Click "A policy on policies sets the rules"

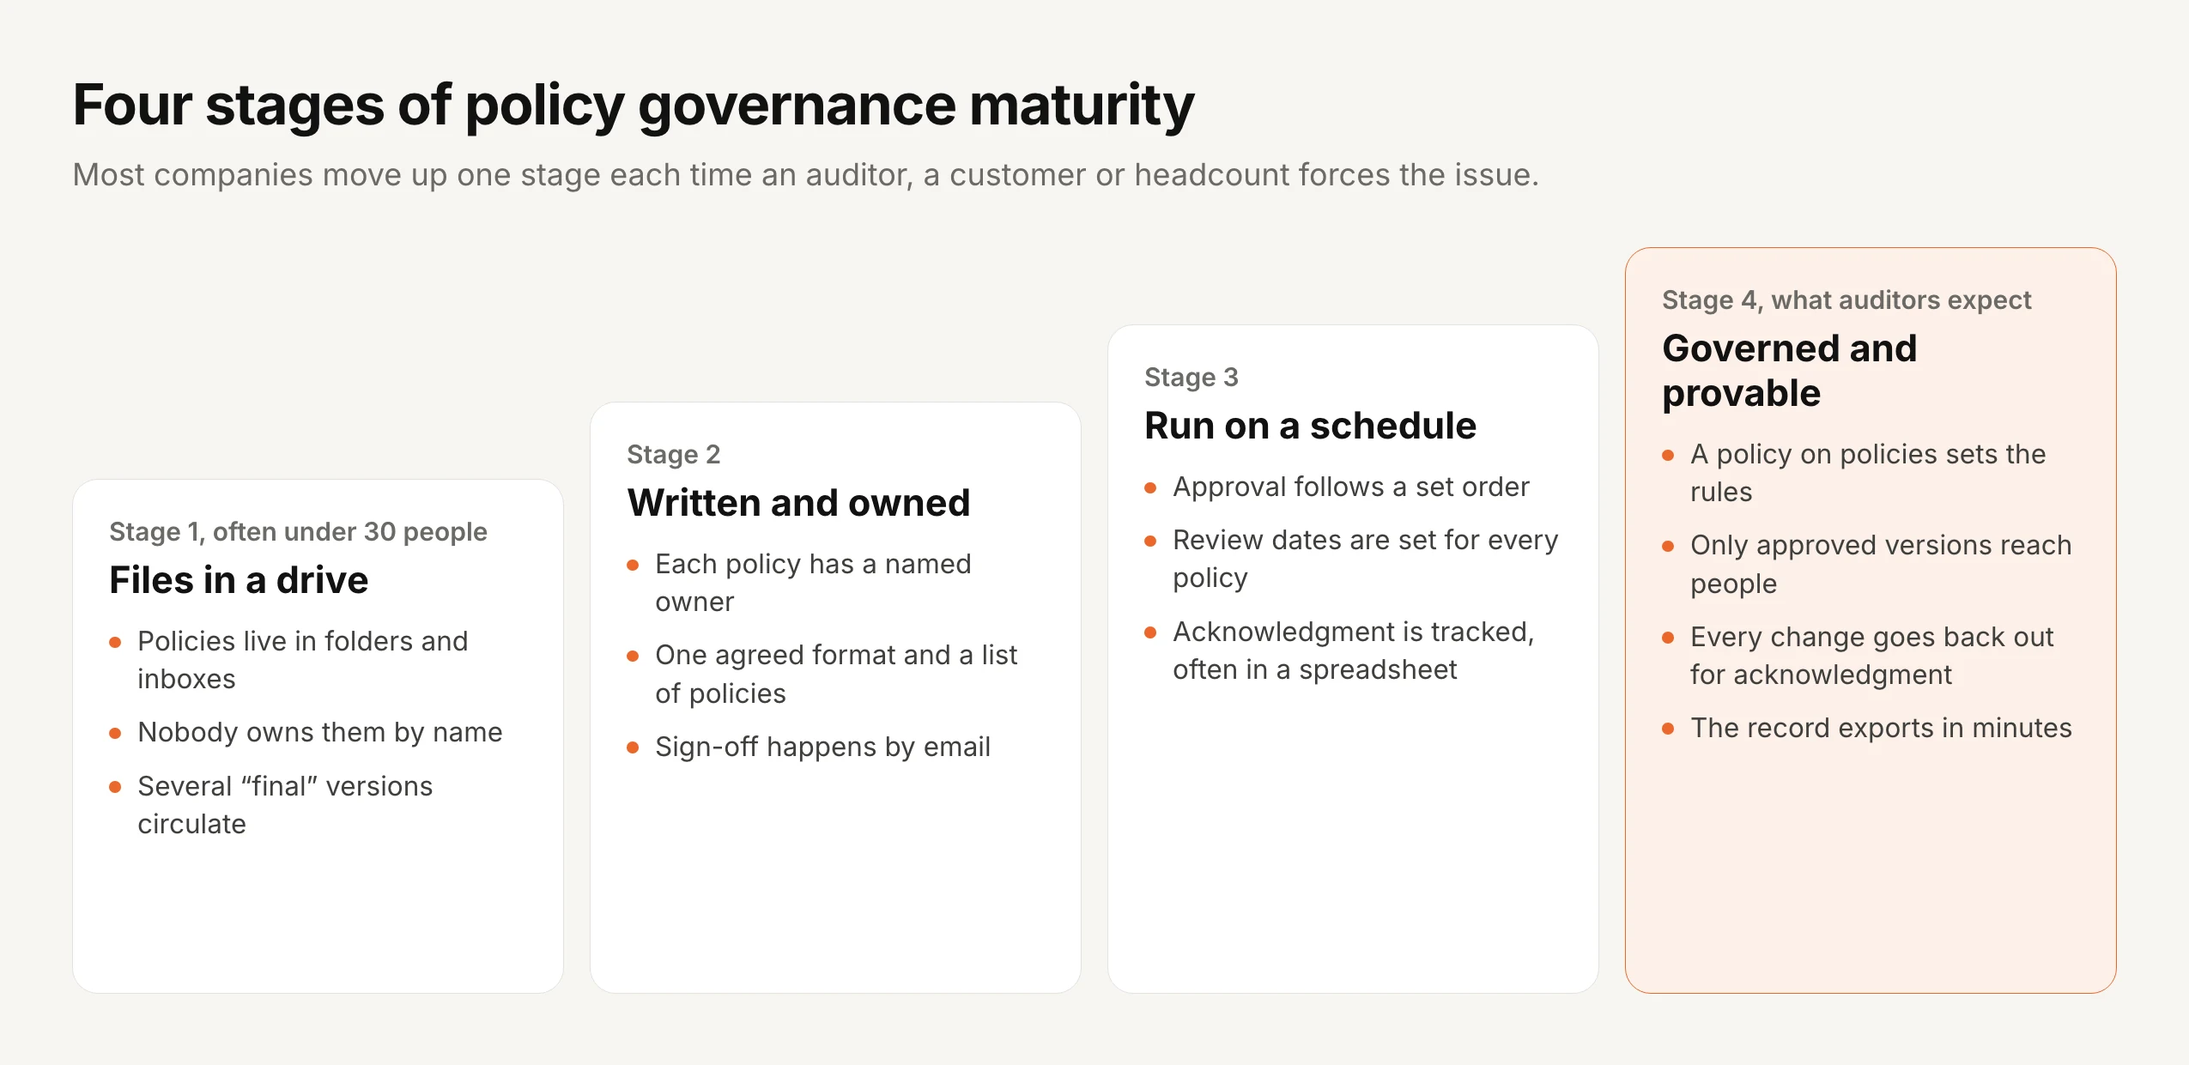pos(1868,473)
